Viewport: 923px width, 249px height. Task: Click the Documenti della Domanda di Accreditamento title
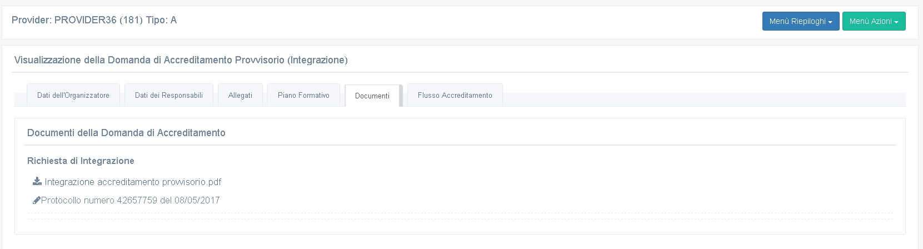click(x=126, y=133)
